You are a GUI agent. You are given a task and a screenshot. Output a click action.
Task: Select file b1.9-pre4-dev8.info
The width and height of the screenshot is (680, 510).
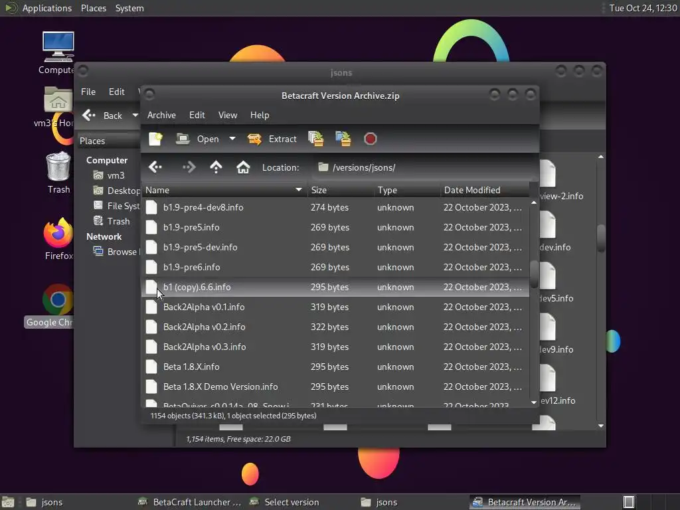click(x=335, y=207)
